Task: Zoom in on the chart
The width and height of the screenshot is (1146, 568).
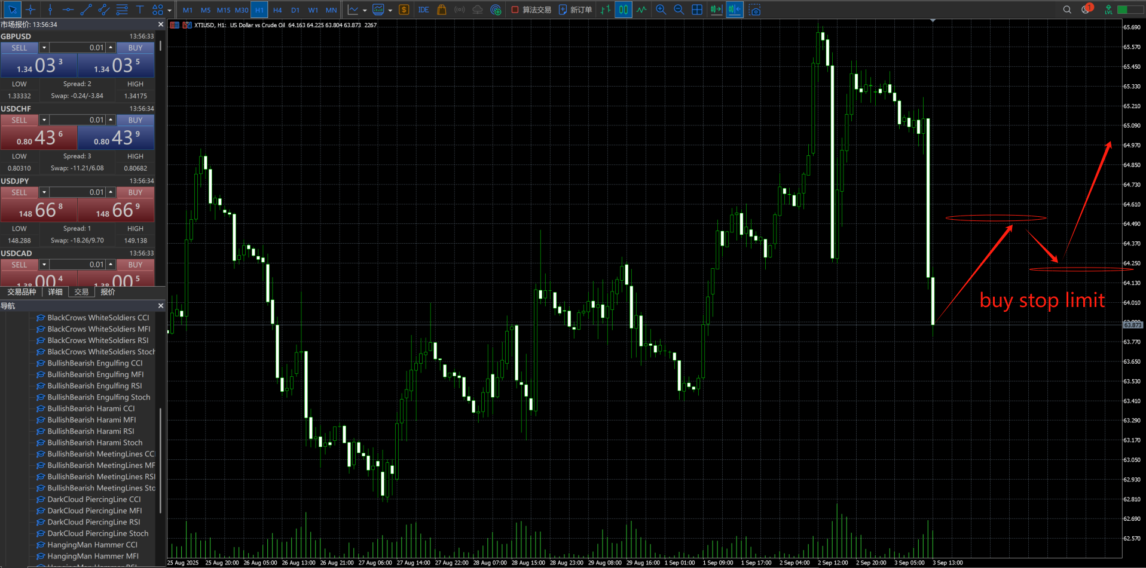Action: (661, 10)
